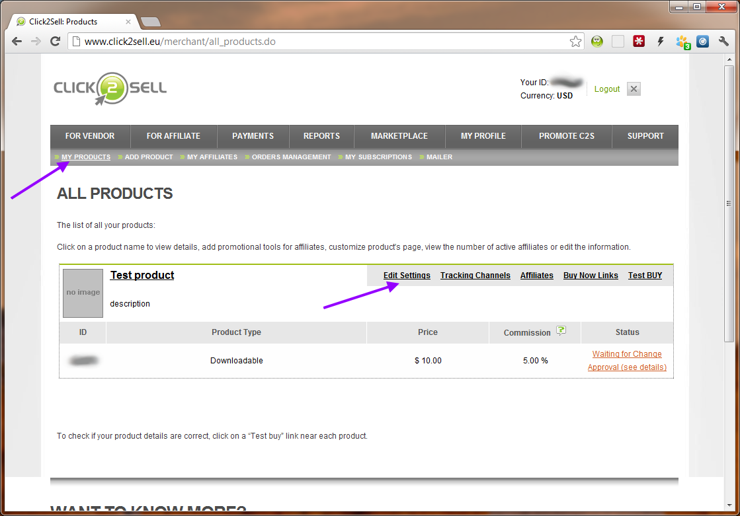This screenshot has height=516, width=740.
Task: Click the page vertical scrollbar thumb
Action: click(729, 203)
